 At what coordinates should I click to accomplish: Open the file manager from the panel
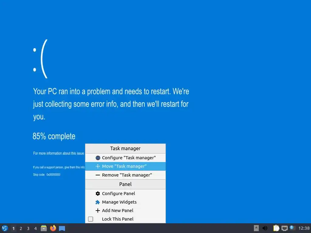[44, 228]
